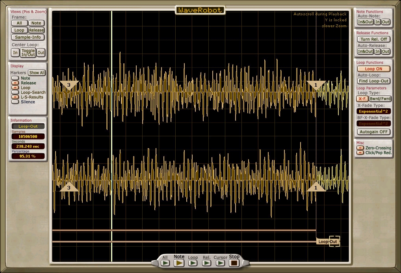Toggle L-S-Results markers display
Image resolution: width=401 pixels, height=273 pixels.
click(x=15, y=97)
